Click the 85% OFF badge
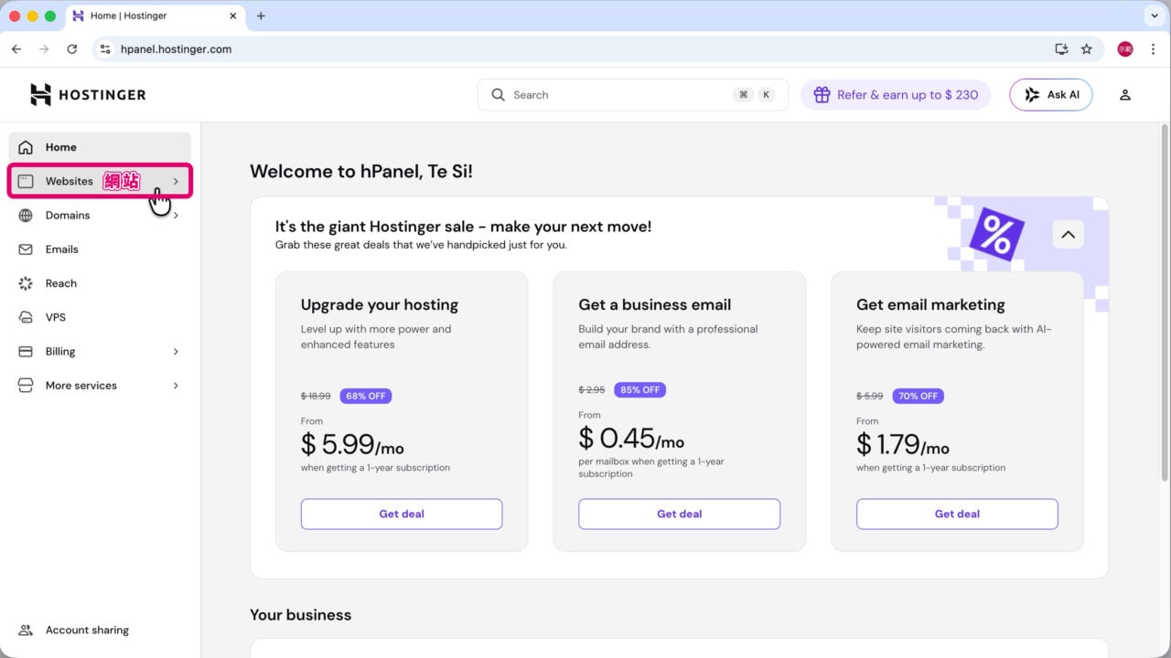1171x658 pixels. (639, 389)
